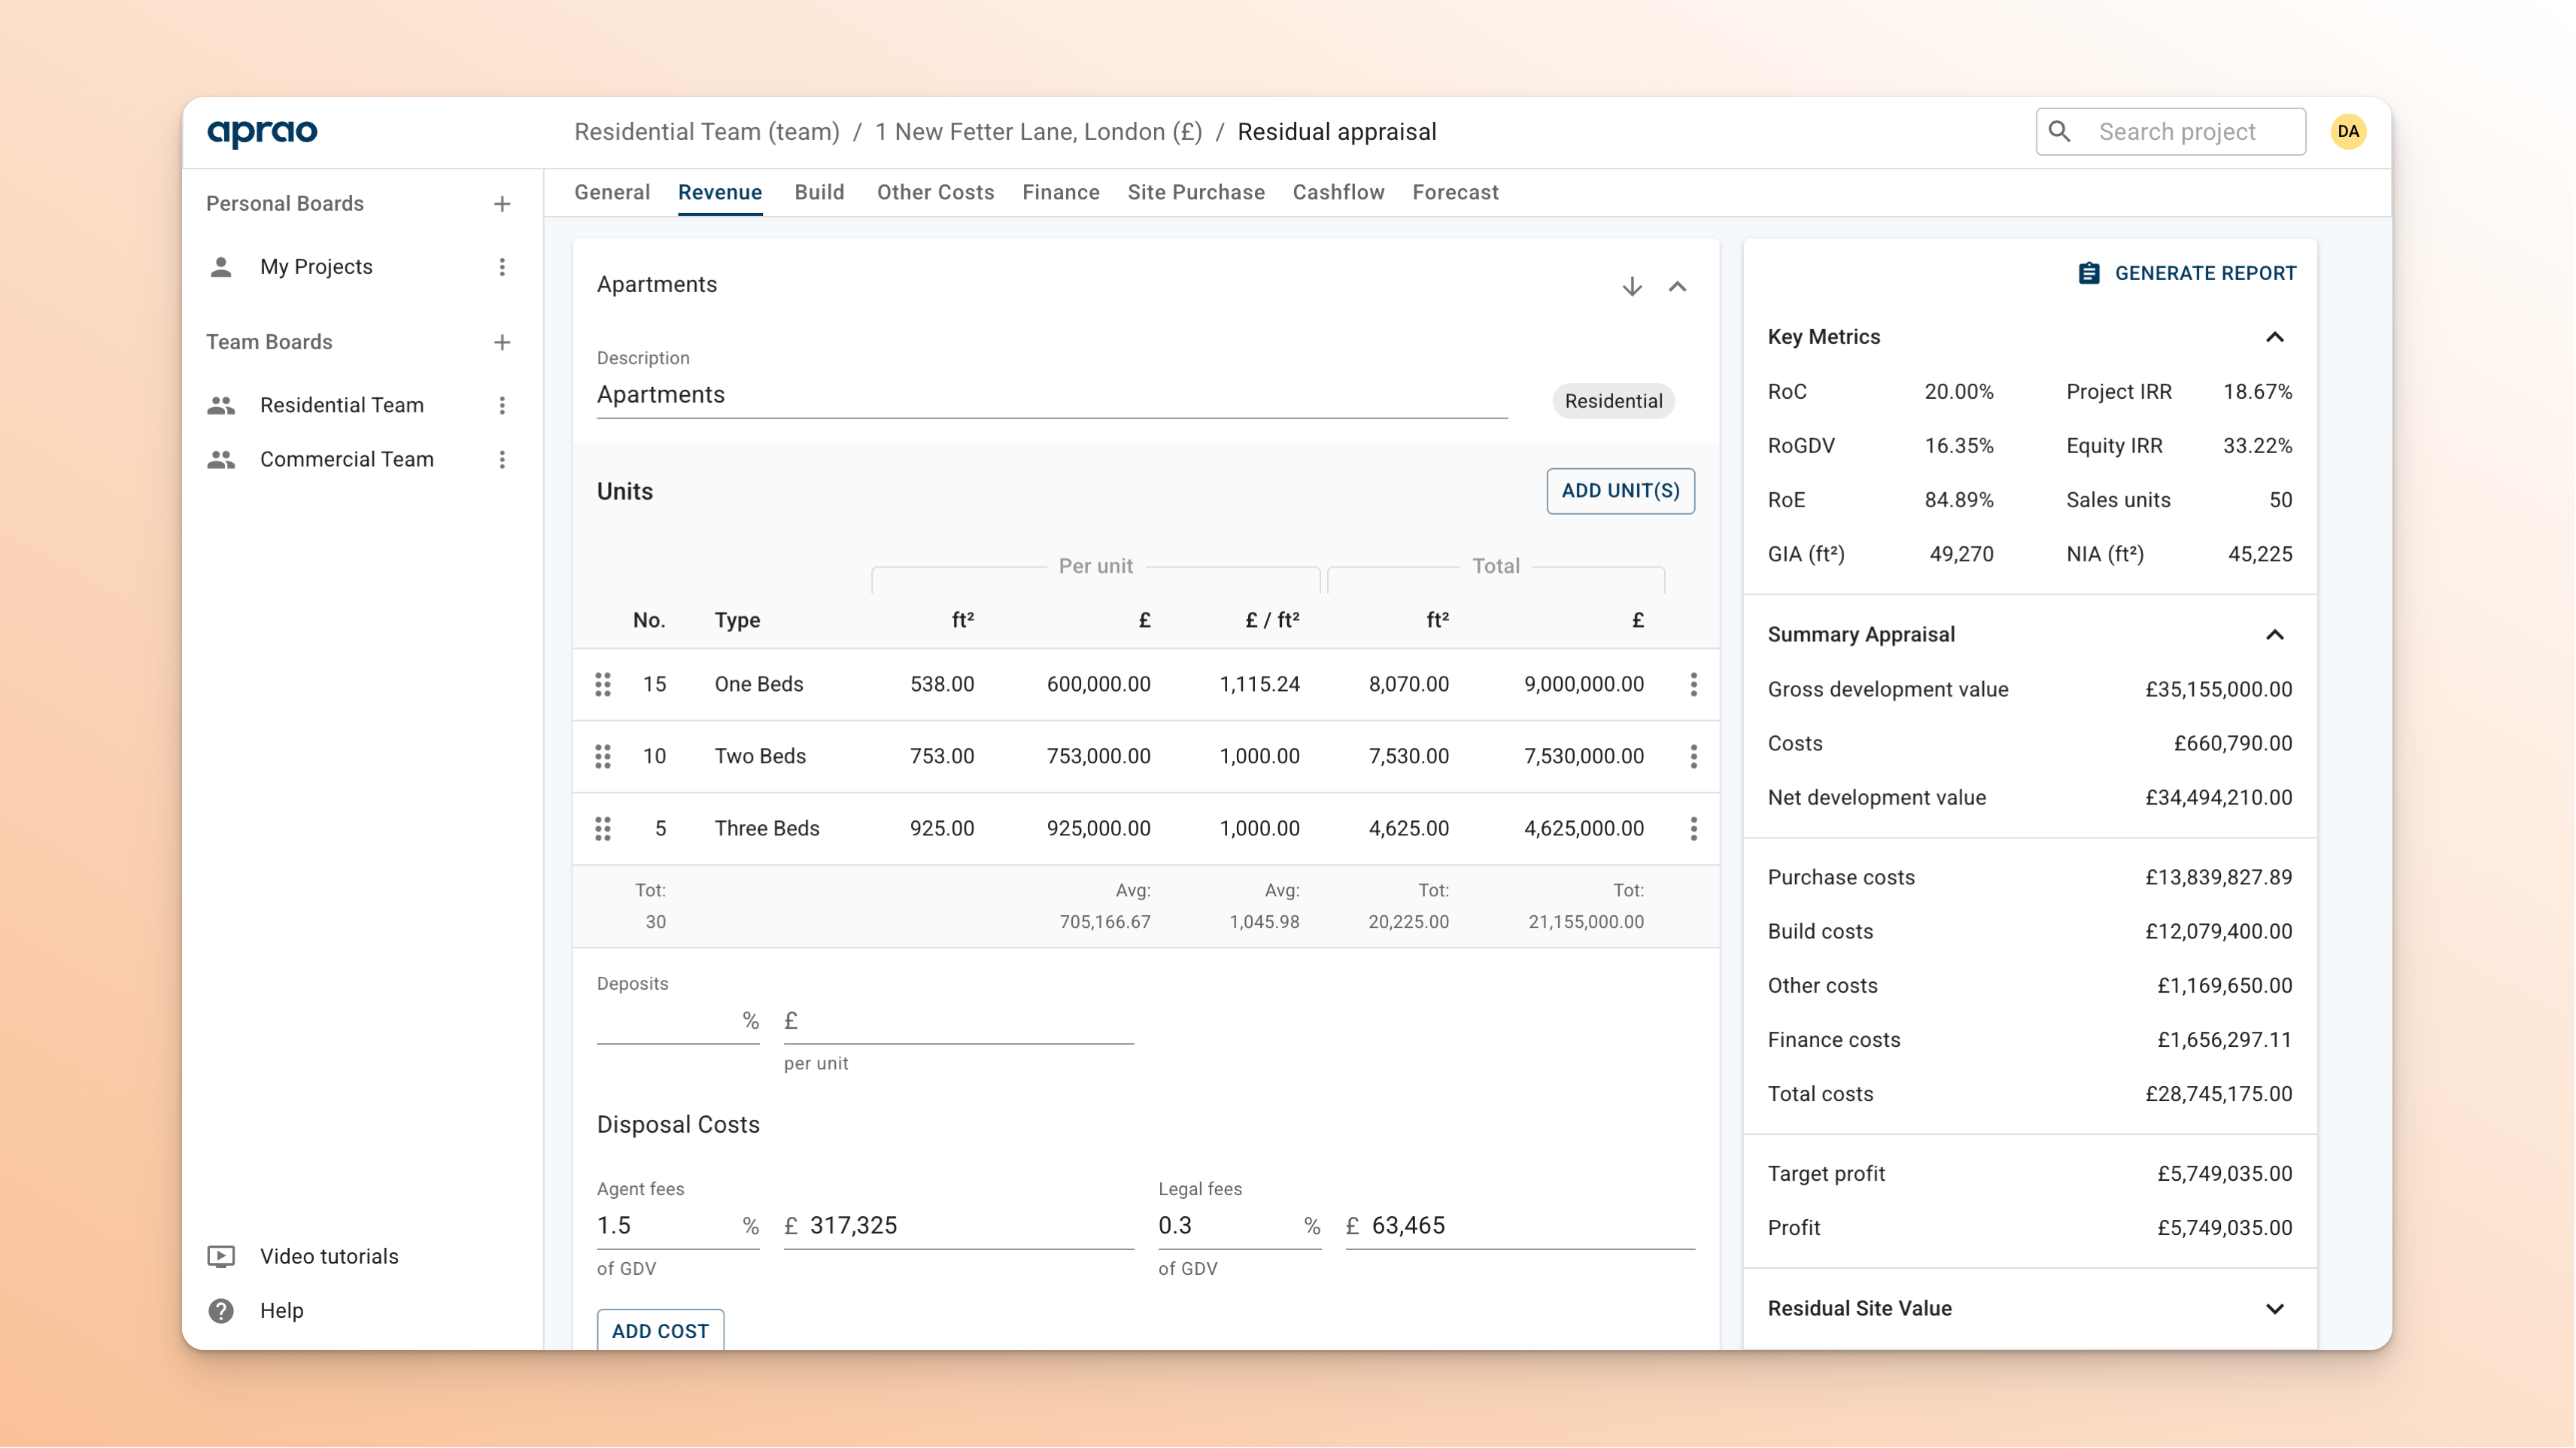Expand the Residual Site Value section
The width and height of the screenshot is (2576, 1448).
tap(2275, 1309)
